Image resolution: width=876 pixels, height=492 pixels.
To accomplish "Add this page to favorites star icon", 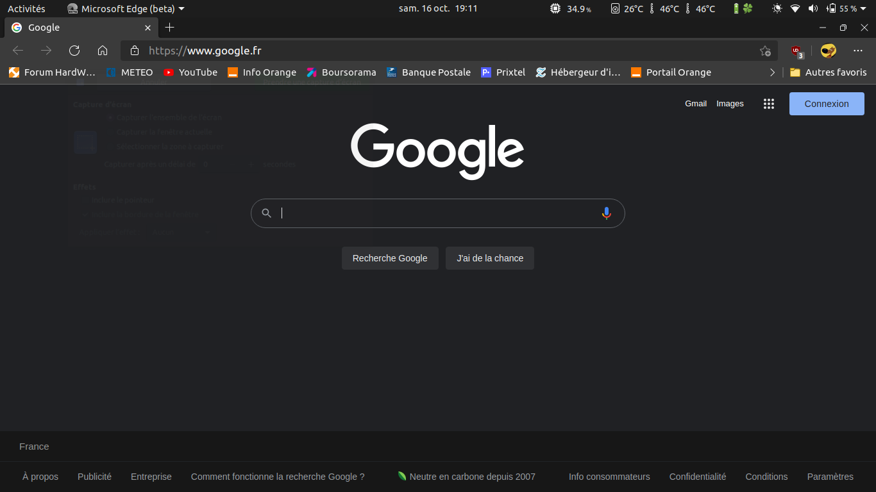I will tap(765, 51).
